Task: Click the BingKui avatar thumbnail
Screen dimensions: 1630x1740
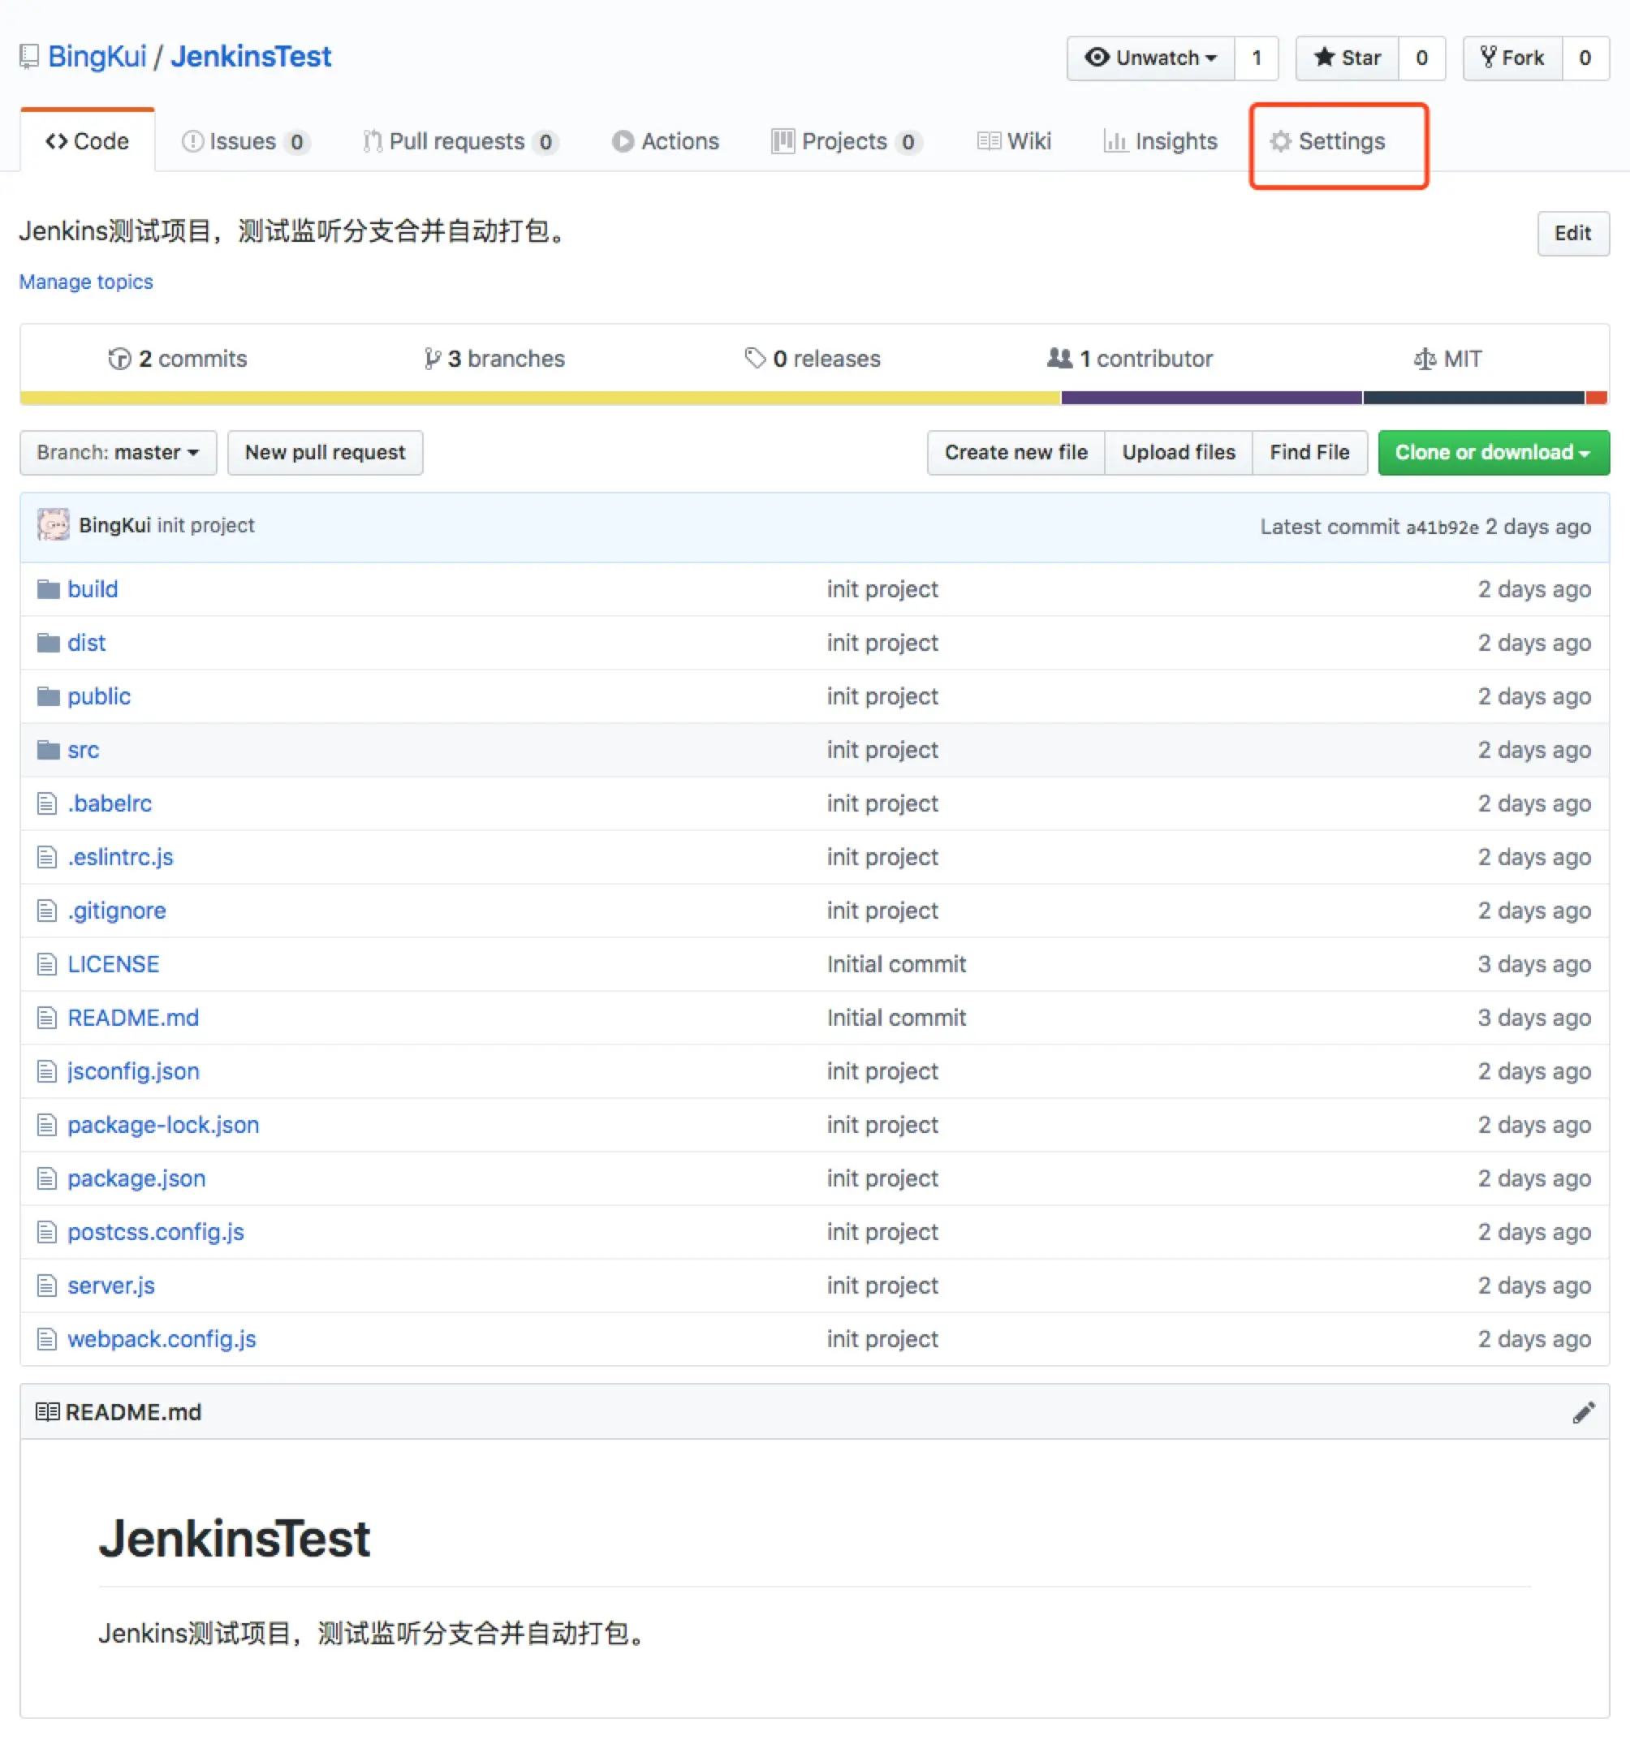Action: [54, 525]
